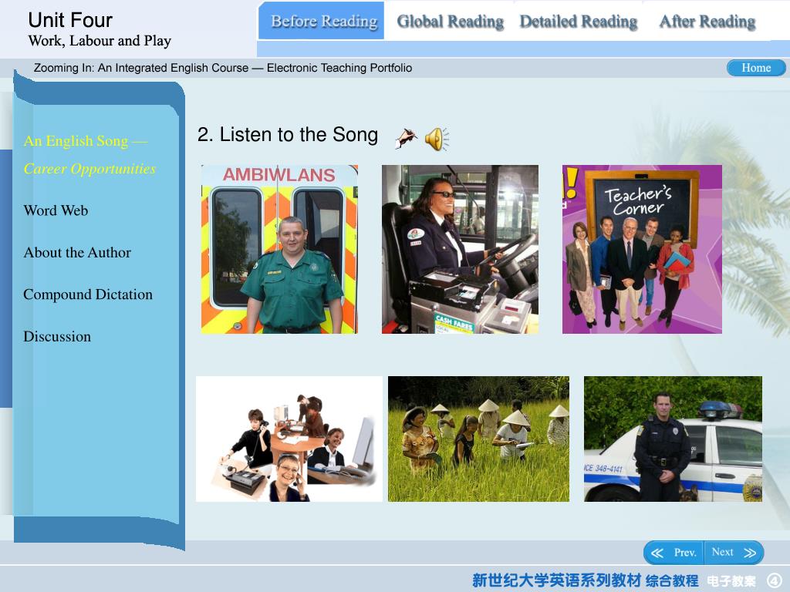
Task: Open the Career Opportunities sidebar link
Action: pos(89,169)
